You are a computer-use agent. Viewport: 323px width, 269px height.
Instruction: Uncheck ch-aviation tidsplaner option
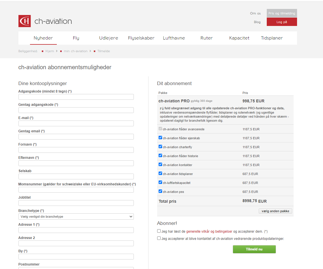pyautogui.click(x=160, y=174)
